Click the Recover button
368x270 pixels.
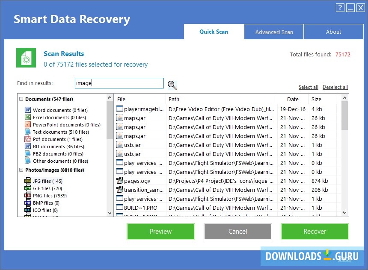315,231
